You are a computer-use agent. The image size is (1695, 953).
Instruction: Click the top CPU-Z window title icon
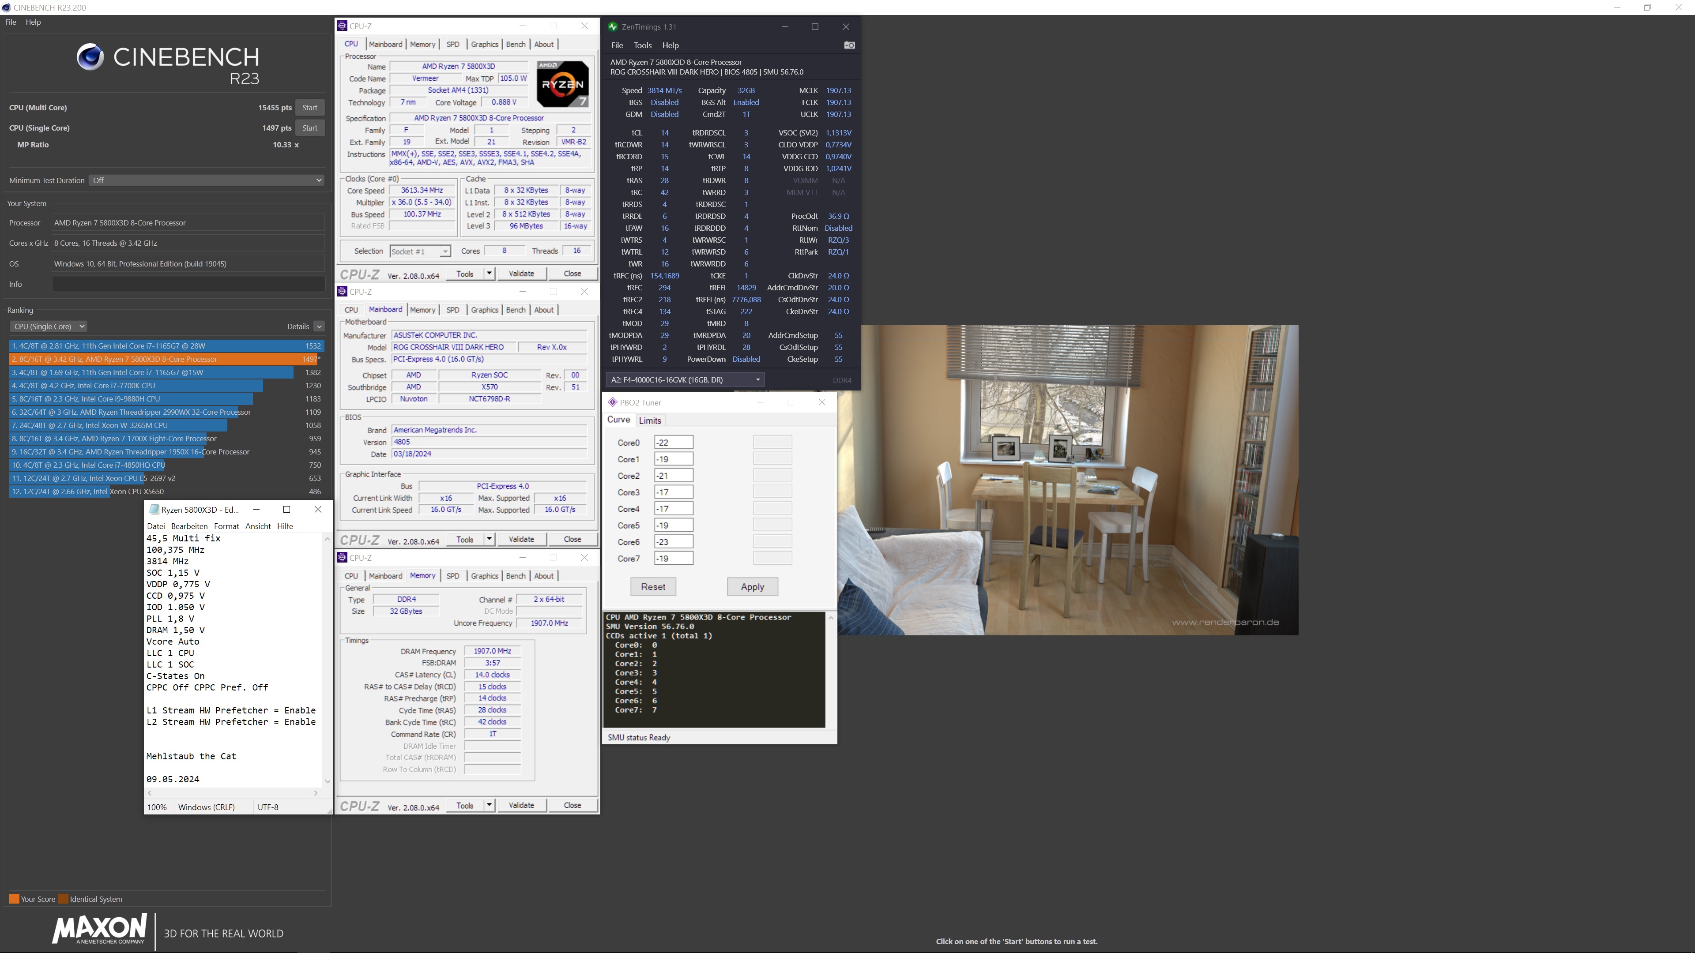pos(342,26)
